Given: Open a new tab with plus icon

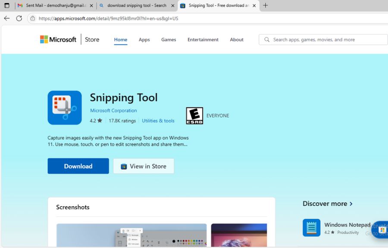Looking at the screenshot, I should click(265, 6).
